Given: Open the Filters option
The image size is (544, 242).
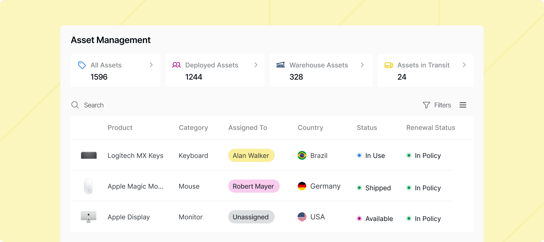Looking at the screenshot, I should pos(437,105).
